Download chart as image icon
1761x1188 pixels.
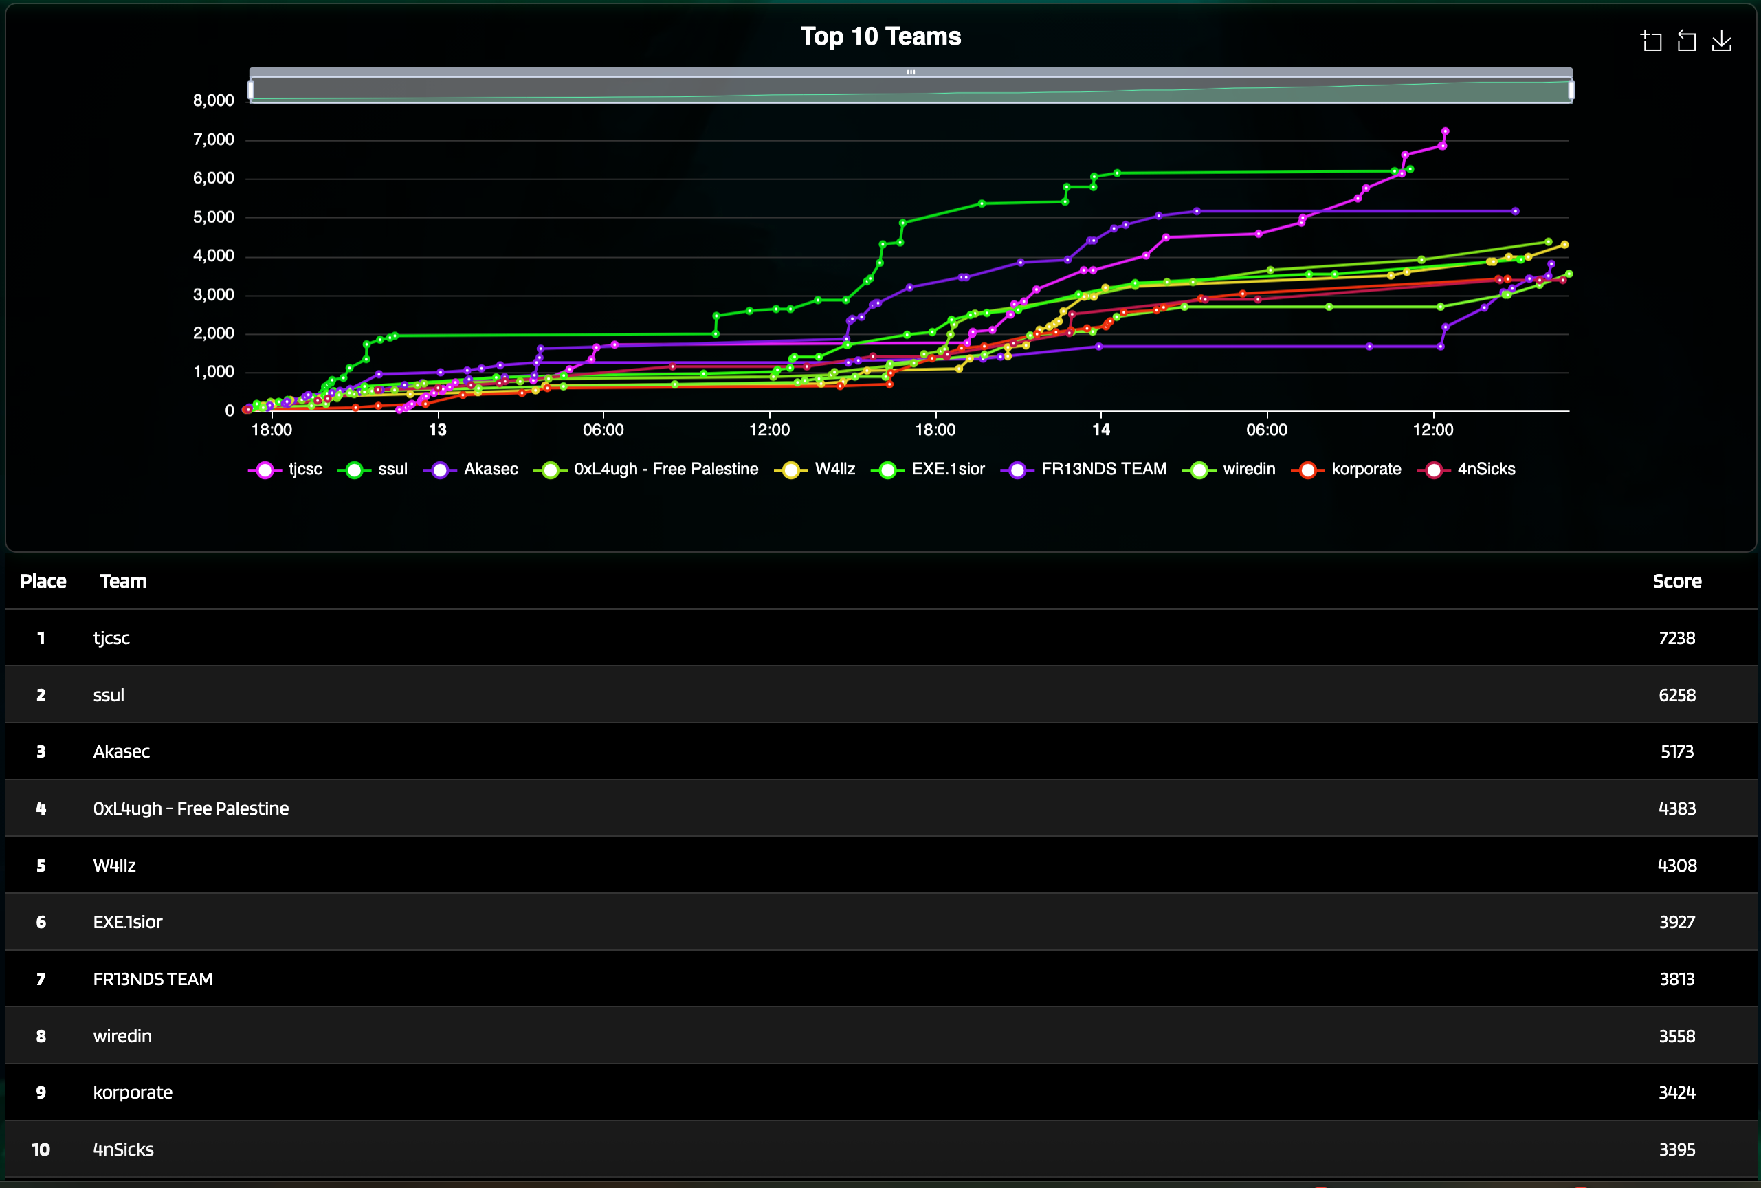coord(1722,41)
